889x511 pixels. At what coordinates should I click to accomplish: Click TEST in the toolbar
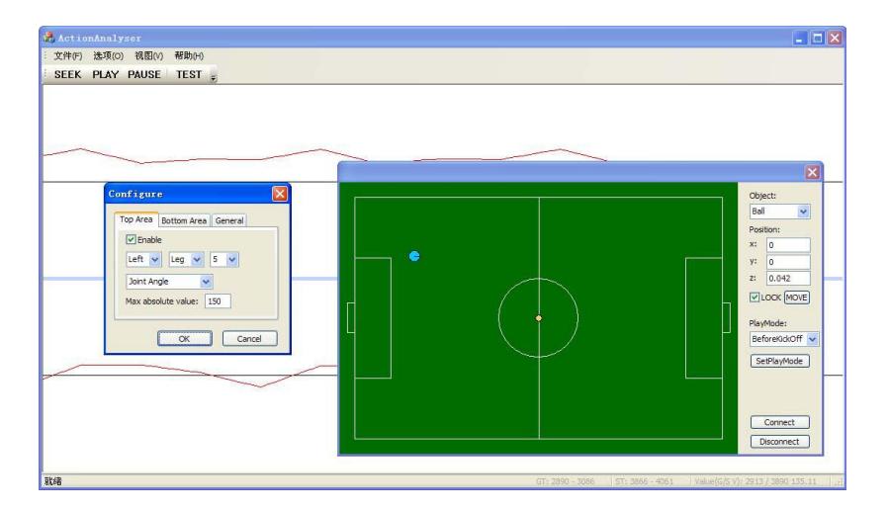189,75
